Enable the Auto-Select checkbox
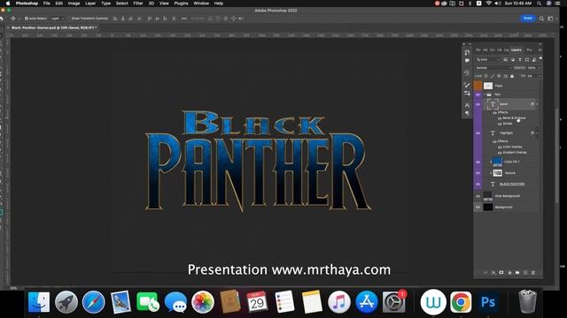This screenshot has width=567, height=318. pos(27,19)
